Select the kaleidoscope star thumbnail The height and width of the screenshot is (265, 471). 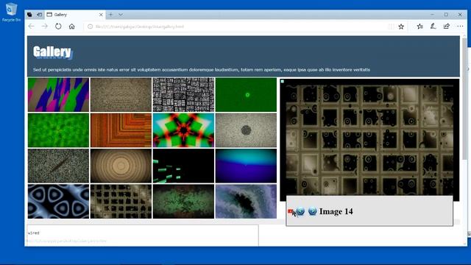(x=183, y=130)
